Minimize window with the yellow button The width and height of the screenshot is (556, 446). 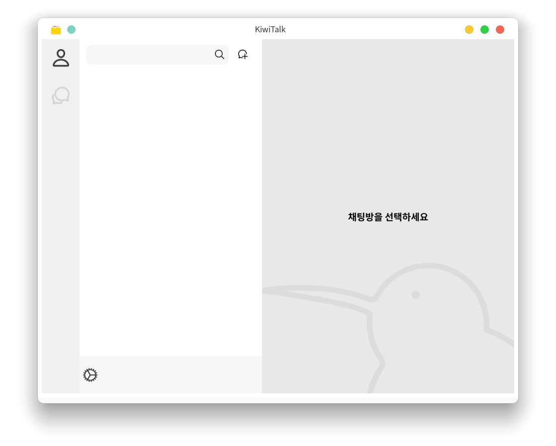click(469, 29)
